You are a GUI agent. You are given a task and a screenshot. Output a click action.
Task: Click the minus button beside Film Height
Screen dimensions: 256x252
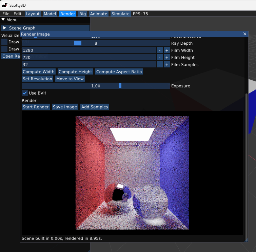pos(160,57)
